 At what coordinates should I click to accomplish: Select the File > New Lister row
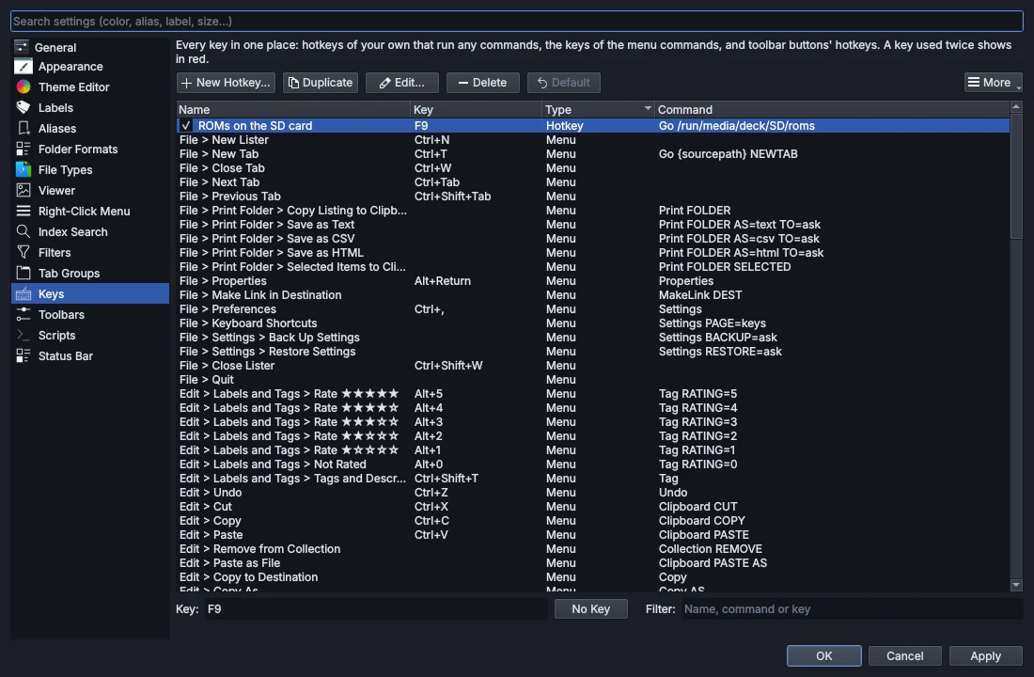point(593,140)
